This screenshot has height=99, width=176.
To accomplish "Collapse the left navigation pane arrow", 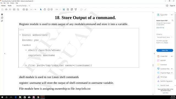I will tap(5, 54).
